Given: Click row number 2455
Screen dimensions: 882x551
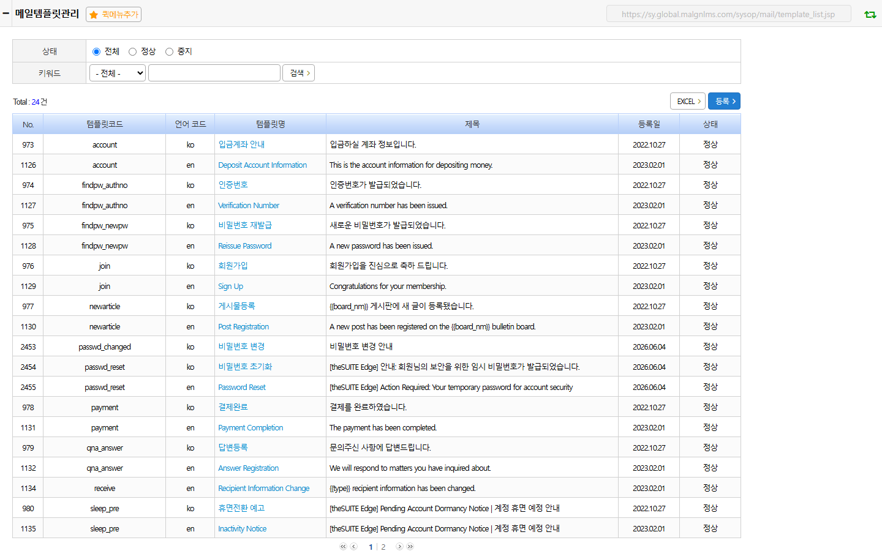Looking at the screenshot, I should (28, 387).
